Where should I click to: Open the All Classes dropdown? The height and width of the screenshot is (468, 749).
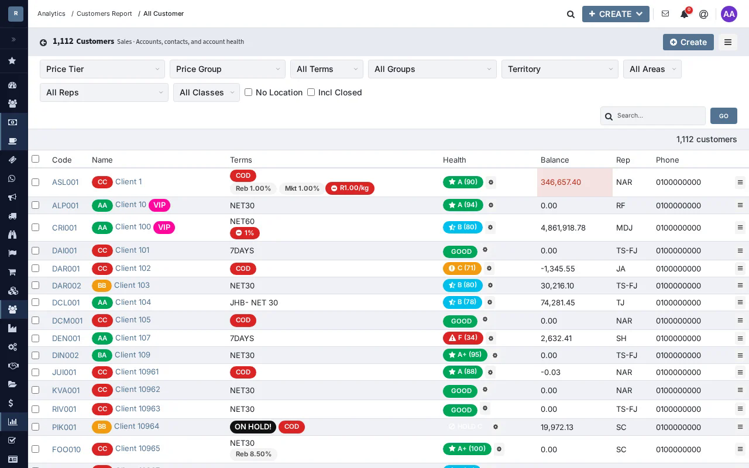[207, 92]
